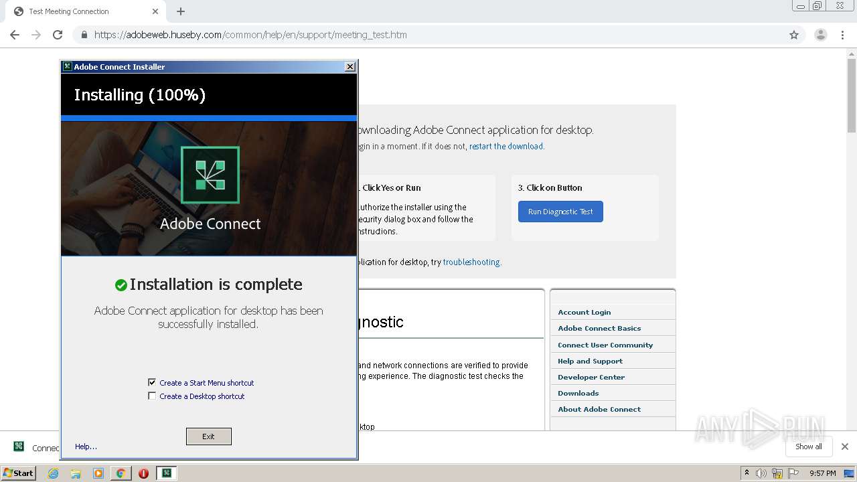Open the Chrome three-dot menu
The image size is (857, 482).
(x=843, y=35)
